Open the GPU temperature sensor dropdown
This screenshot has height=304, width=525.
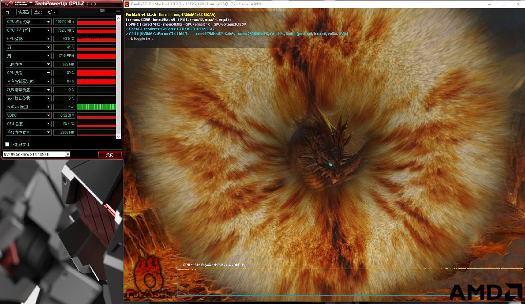click(48, 39)
